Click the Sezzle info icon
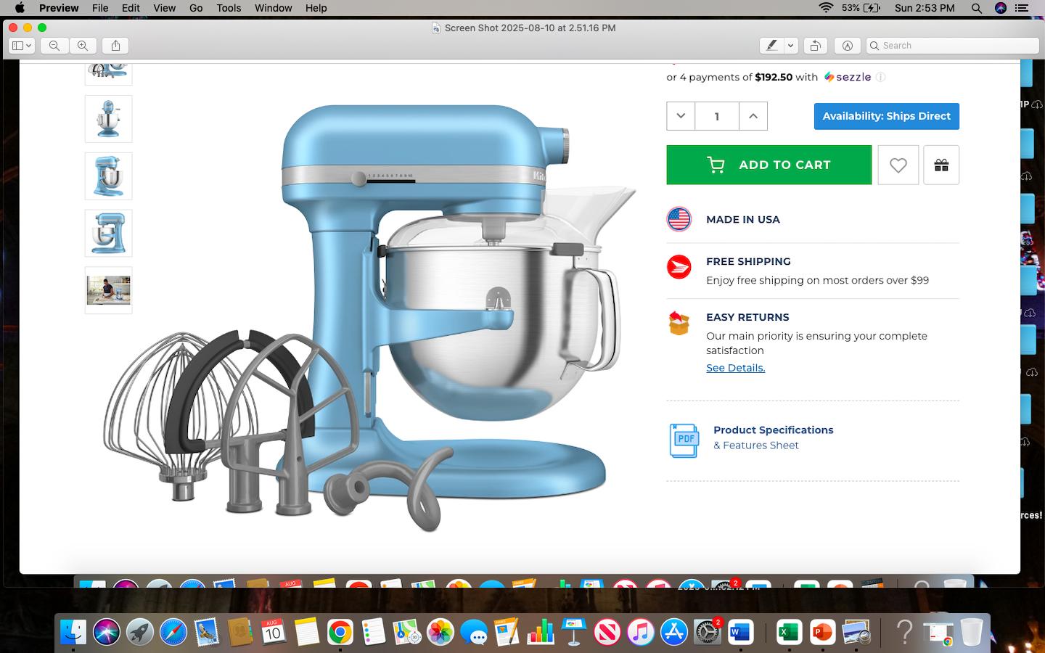 880,77
